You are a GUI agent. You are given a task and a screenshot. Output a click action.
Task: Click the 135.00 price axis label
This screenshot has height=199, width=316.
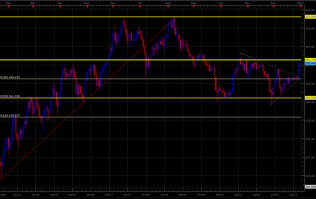(x=310, y=120)
